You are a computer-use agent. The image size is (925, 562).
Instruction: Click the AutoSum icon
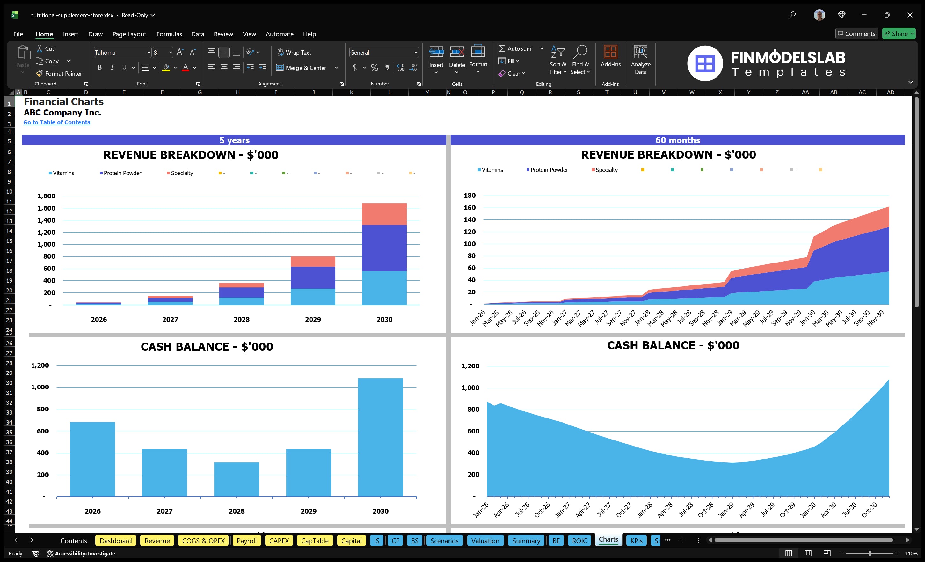tap(503, 48)
